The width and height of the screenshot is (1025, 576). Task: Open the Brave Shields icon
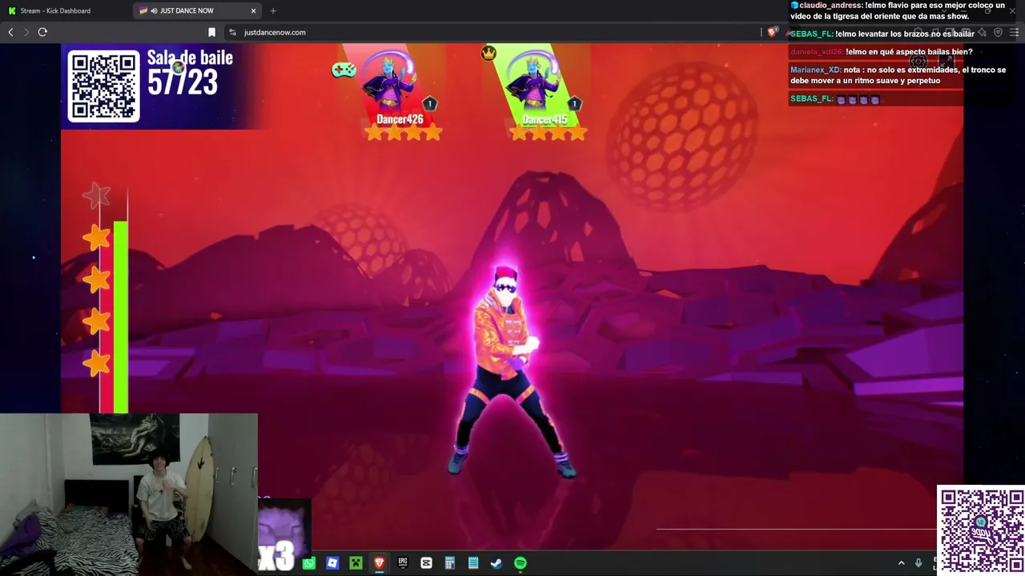[x=772, y=32]
